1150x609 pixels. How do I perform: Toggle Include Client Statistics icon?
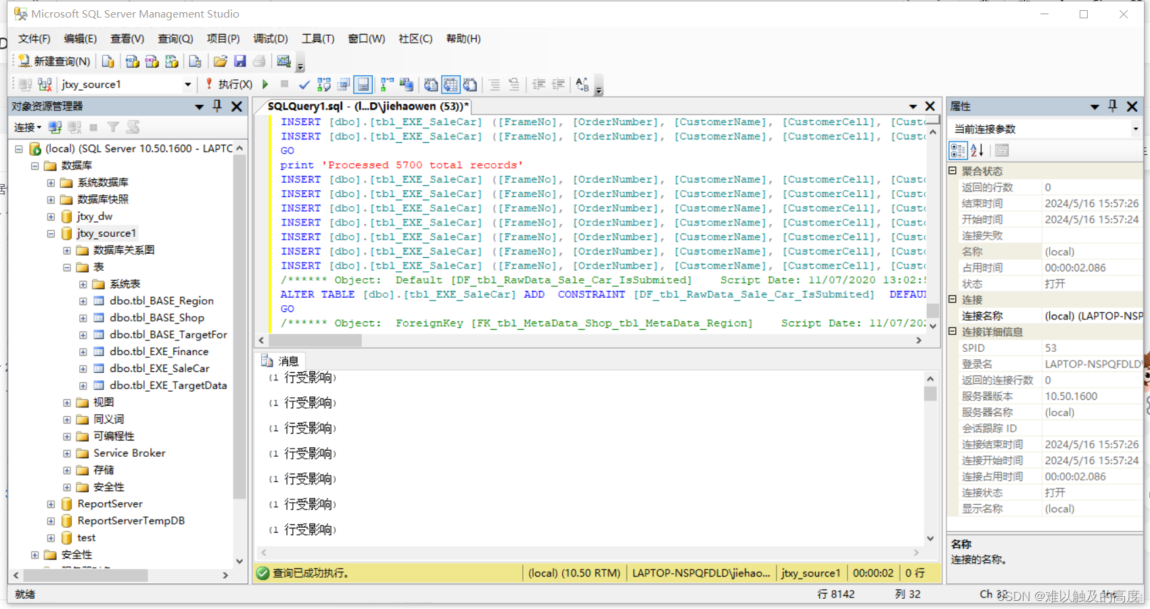[406, 85]
